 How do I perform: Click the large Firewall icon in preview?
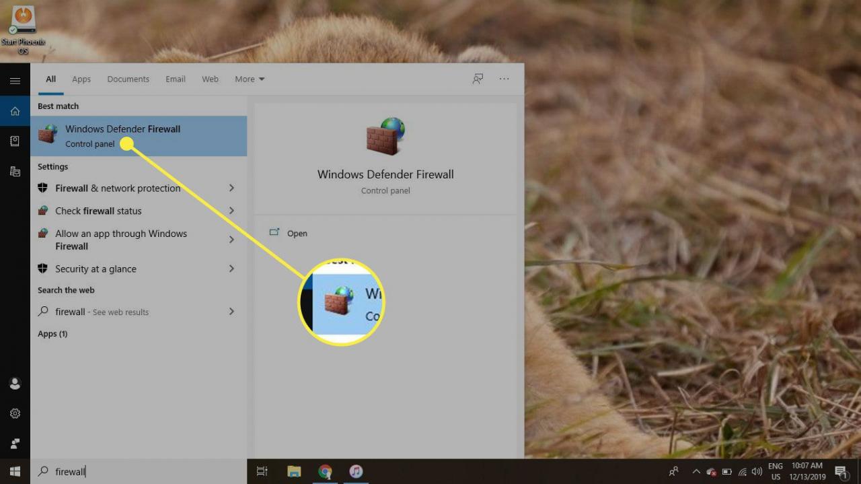click(385, 137)
